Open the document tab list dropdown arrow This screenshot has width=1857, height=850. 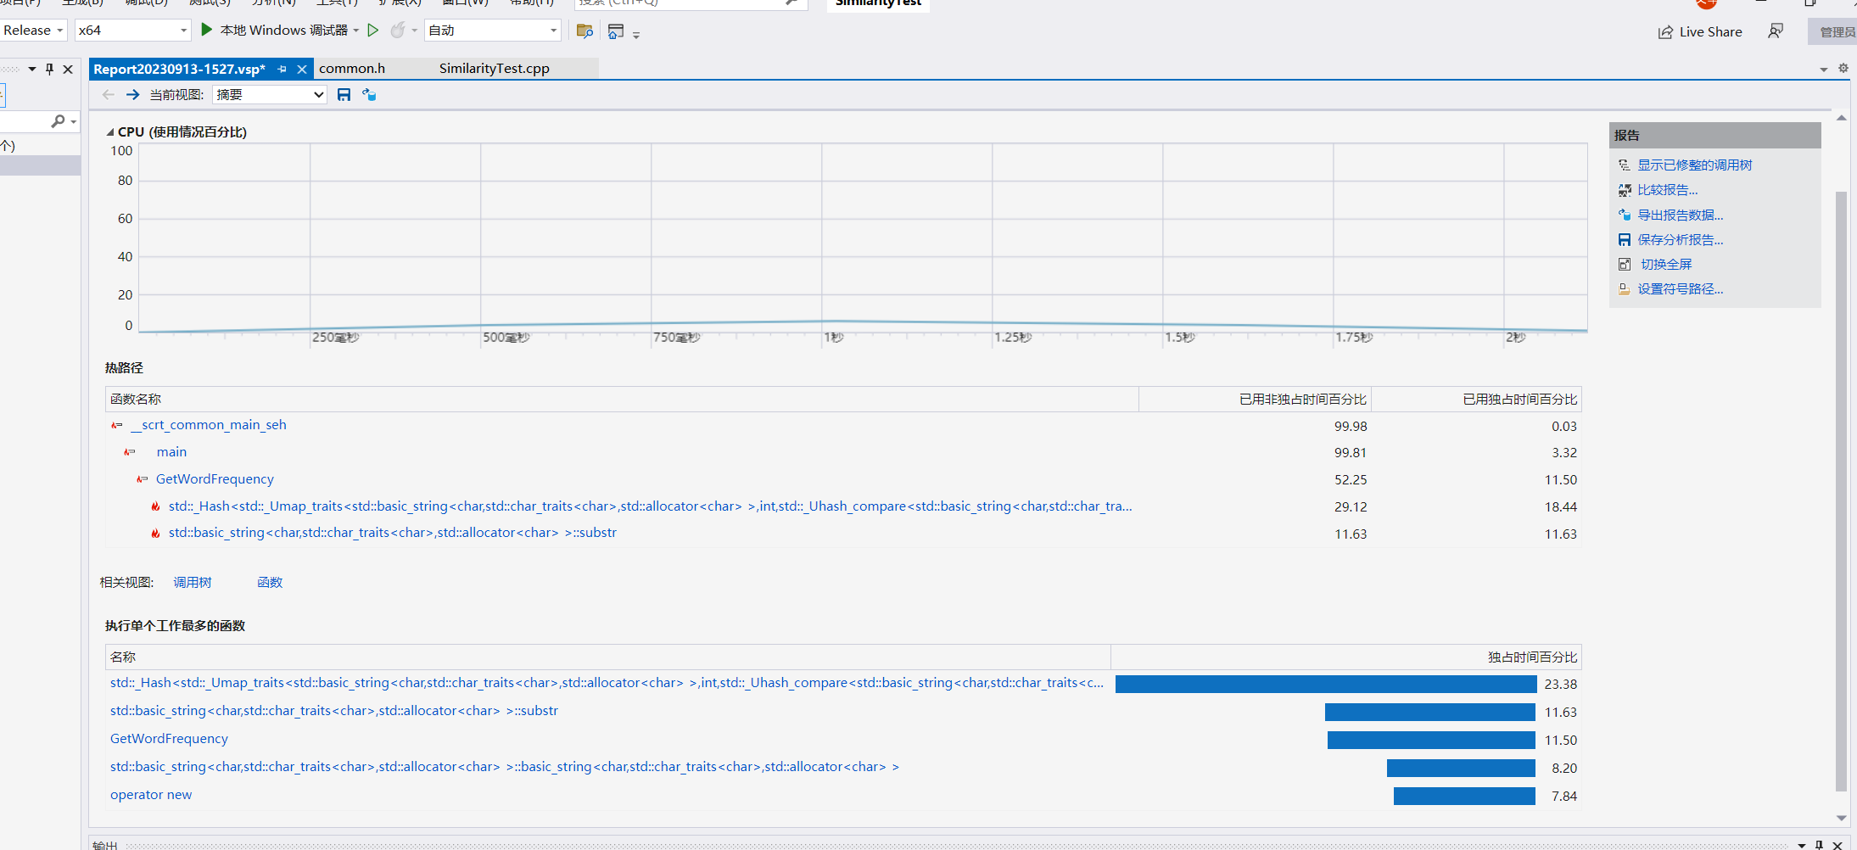click(x=1823, y=70)
